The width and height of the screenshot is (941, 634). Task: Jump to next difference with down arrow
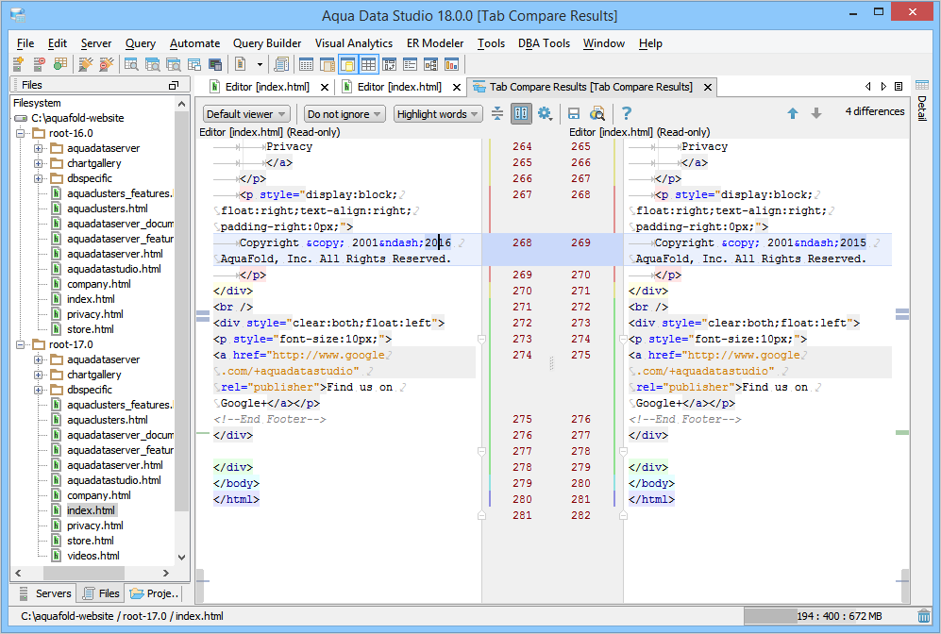pyautogui.click(x=816, y=113)
